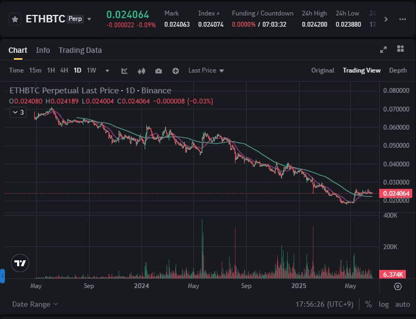Switch to the Info tab
Viewport: 416px width, 319px height.
tap(43, 50)
